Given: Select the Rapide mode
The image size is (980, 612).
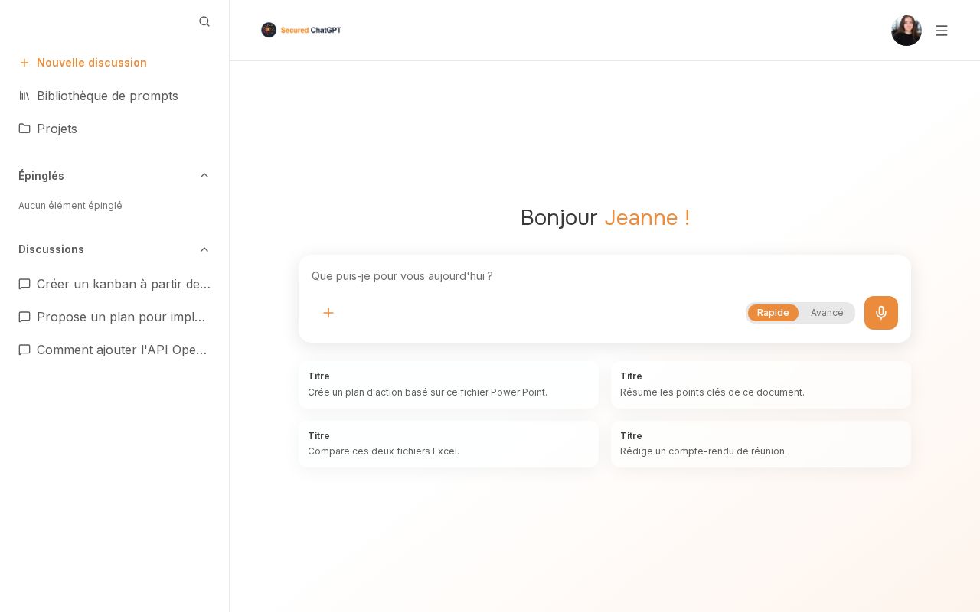Looking at the screenshot, I should click(x=773, y=313).
